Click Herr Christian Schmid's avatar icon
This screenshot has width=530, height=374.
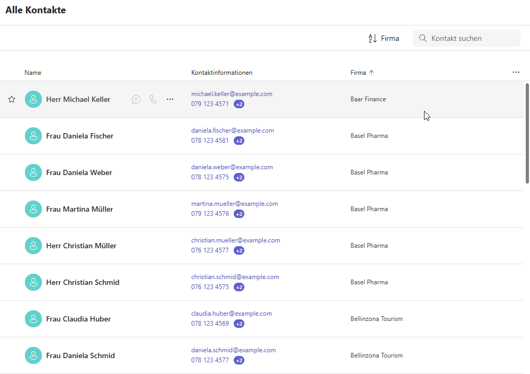[33, 282]
